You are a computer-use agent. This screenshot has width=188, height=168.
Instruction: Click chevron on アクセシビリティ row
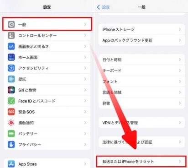coord(85,68)
